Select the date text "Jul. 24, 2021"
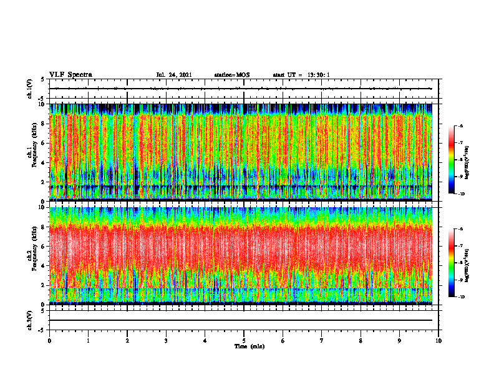 pyautogui.click(x=174, y=75)
